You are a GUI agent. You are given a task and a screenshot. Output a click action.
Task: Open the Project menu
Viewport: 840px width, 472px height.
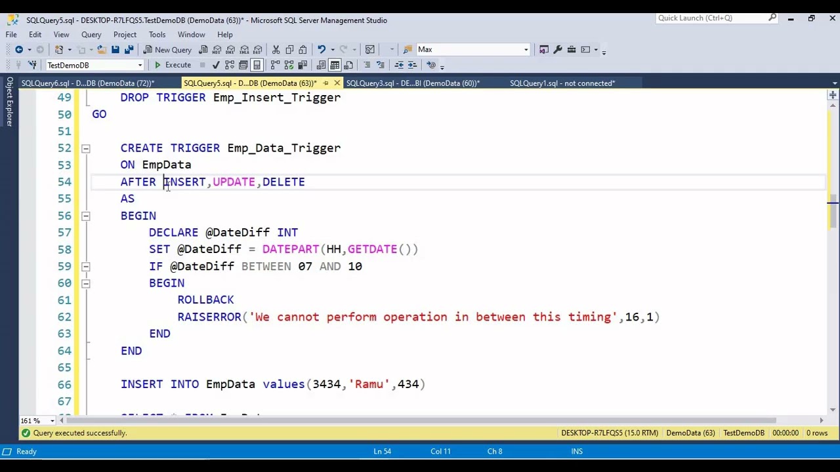(x=125, y=34)
